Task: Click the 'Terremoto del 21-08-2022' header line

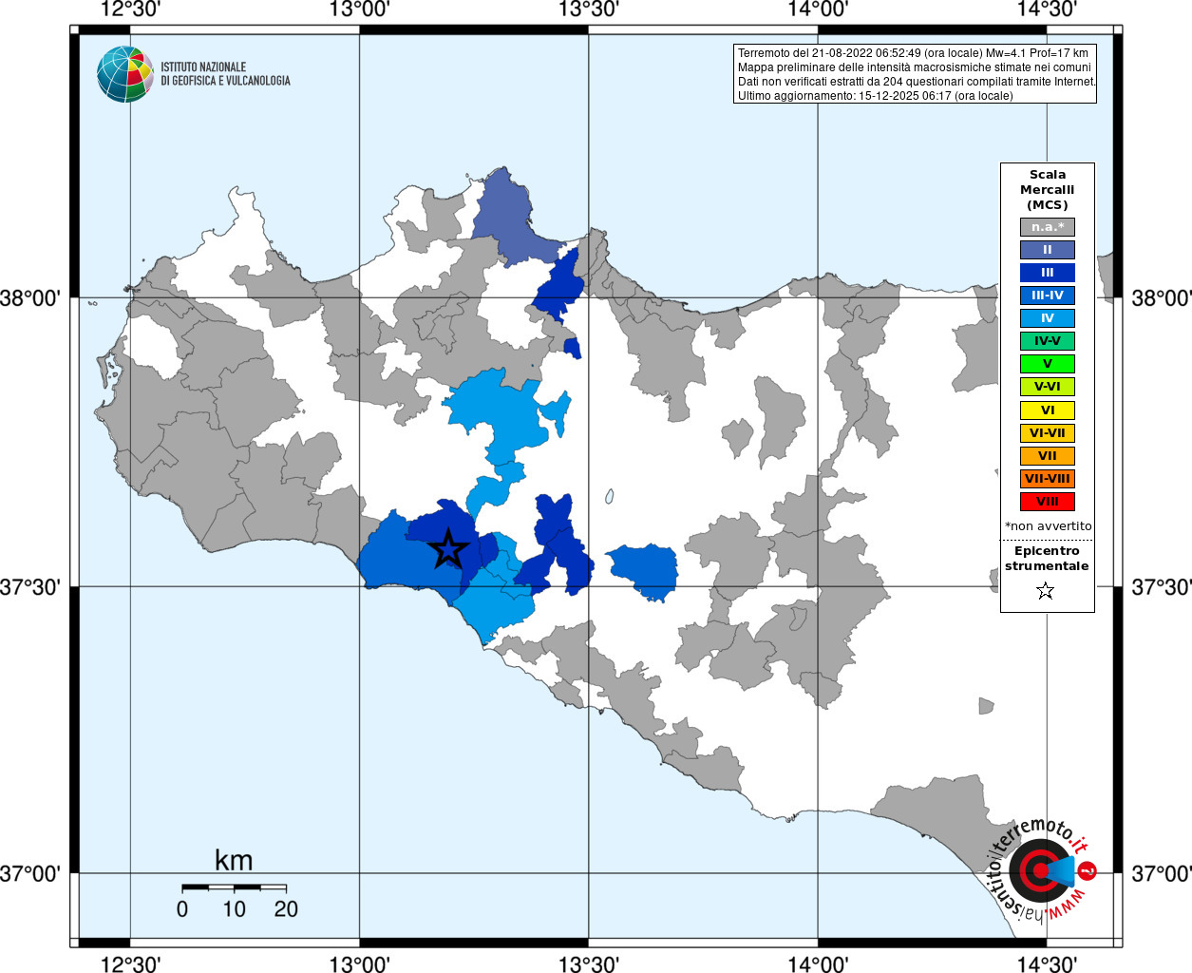Action: click(913, 53)
